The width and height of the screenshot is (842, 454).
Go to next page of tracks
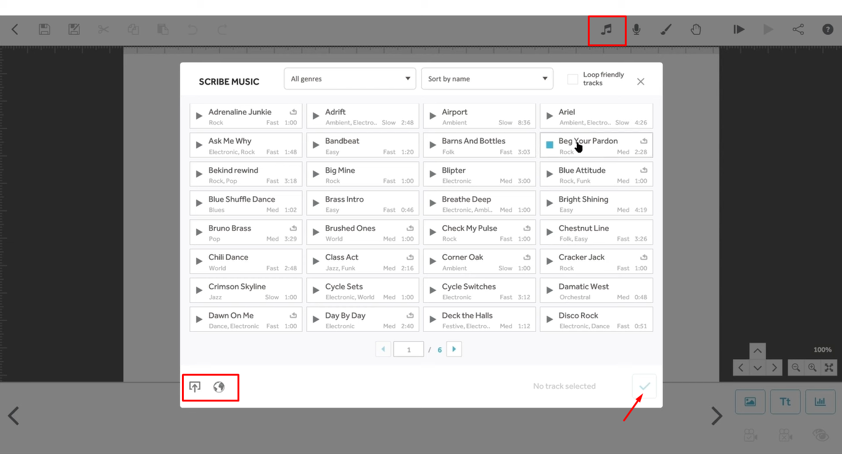tap(454, 349)
